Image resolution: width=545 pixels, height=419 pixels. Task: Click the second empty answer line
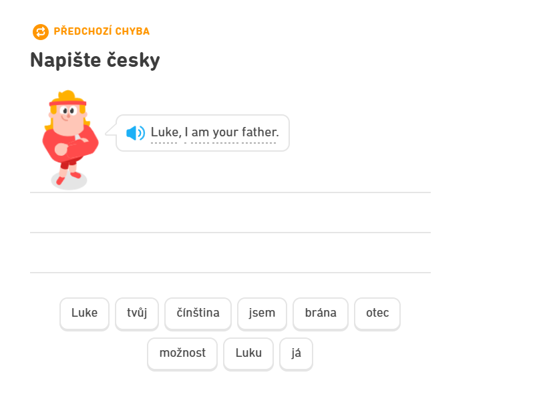[x=230, y=253]
